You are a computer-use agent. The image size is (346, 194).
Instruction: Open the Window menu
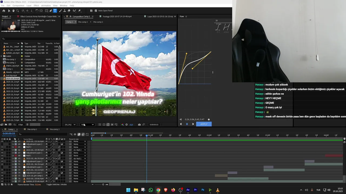click(x=64, y=6)
